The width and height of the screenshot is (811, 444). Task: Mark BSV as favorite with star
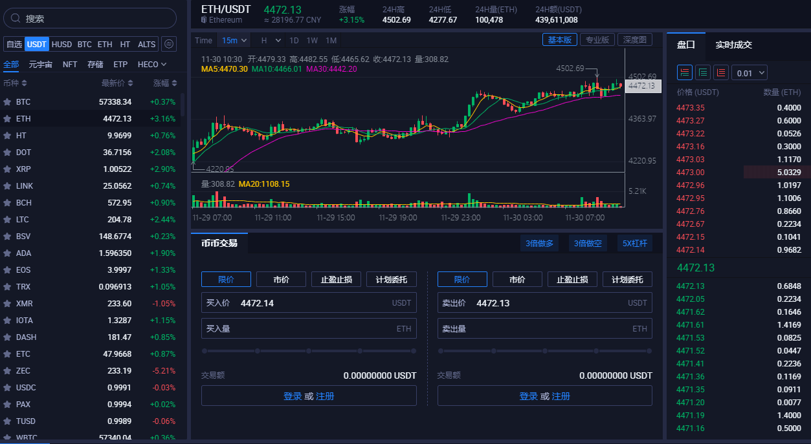[x=7, y=237]
